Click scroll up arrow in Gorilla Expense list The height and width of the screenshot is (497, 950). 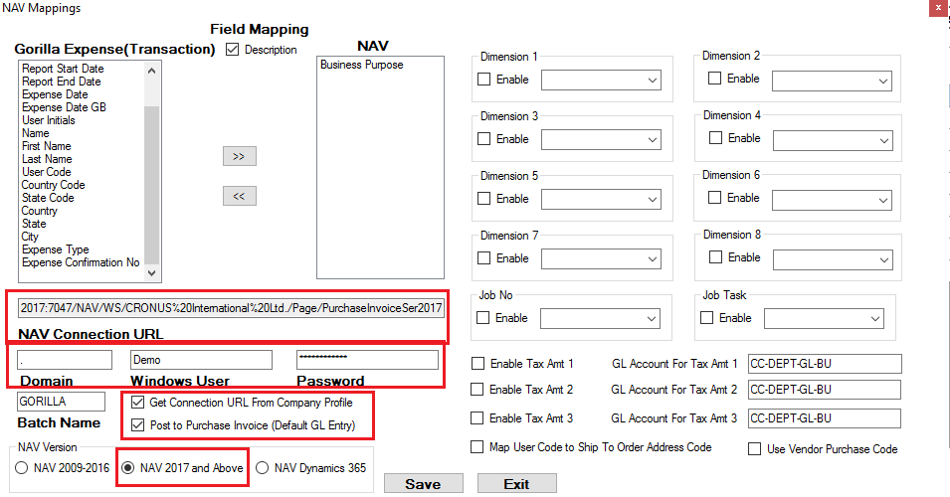coord(151,71)
